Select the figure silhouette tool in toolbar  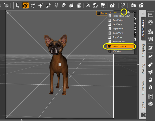point(79,5)
